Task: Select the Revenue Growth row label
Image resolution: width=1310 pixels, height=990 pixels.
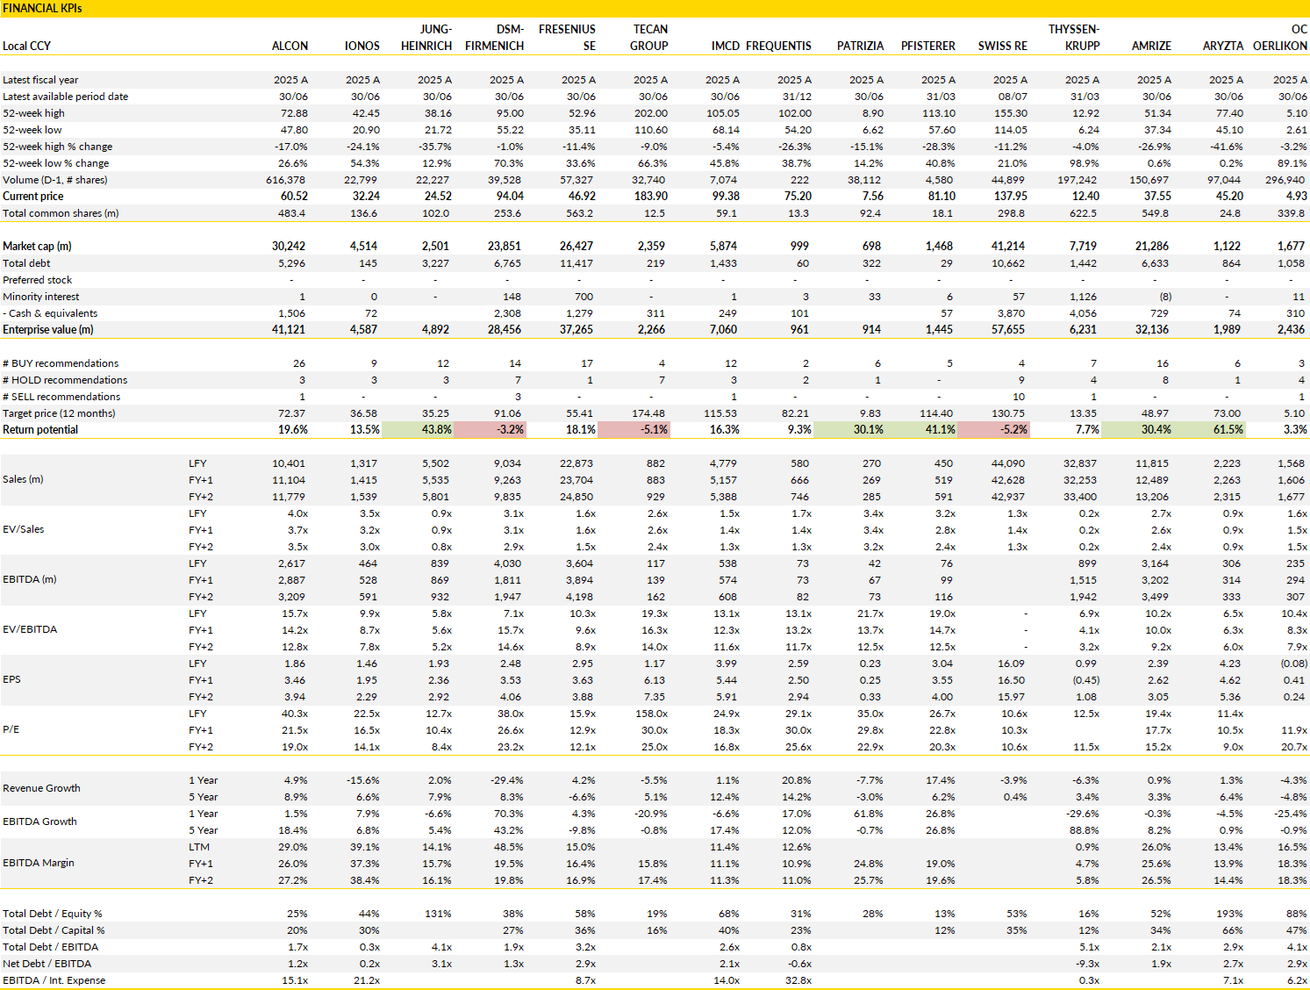Action: pos(41,788)
